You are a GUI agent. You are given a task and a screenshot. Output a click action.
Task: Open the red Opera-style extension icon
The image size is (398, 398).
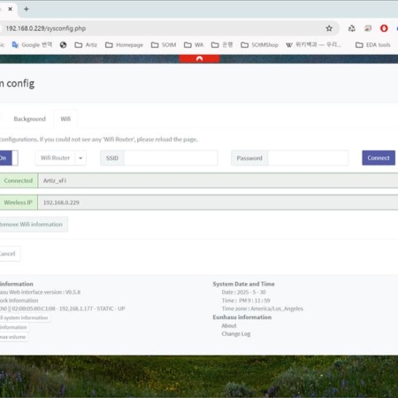(x=384, y=28)
